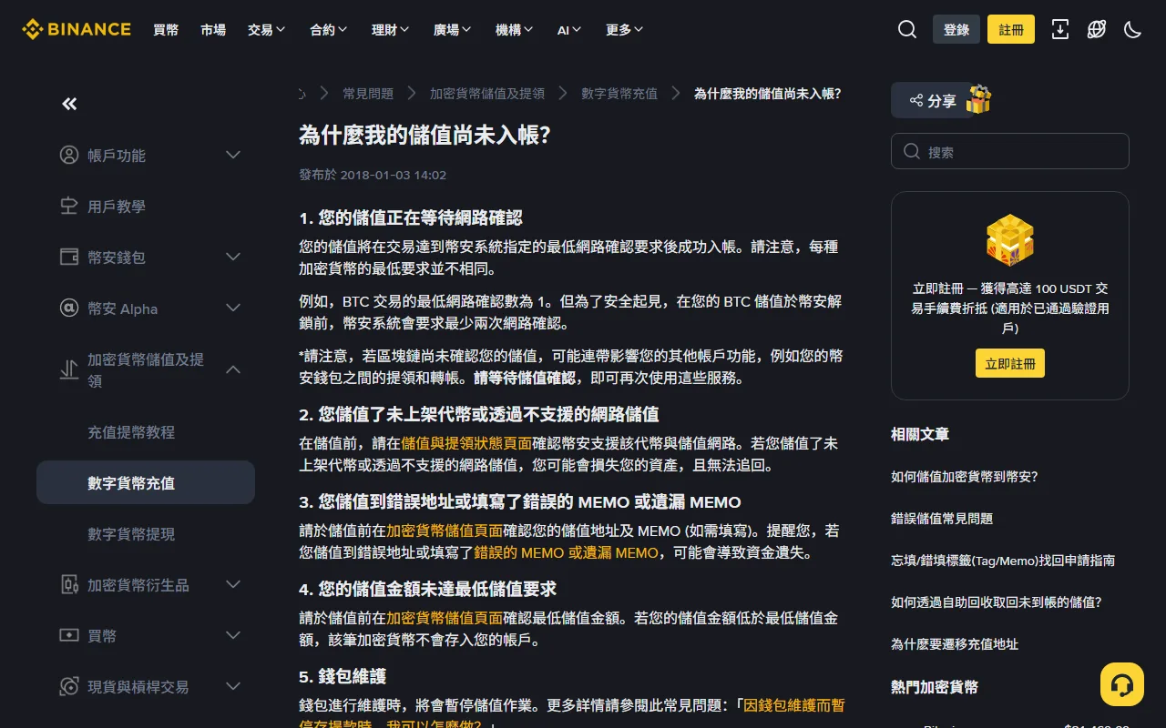Open 錯誤的 MEMO 或遺漏 MEMO link

pos(566,552)
